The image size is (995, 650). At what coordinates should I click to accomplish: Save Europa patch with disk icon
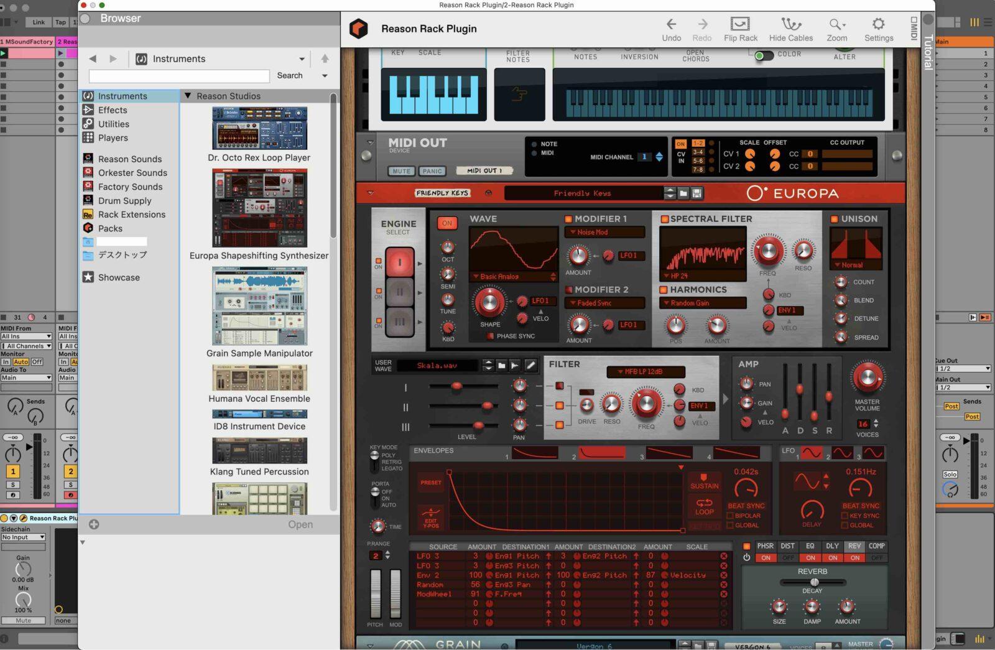(x=696, y=193)
